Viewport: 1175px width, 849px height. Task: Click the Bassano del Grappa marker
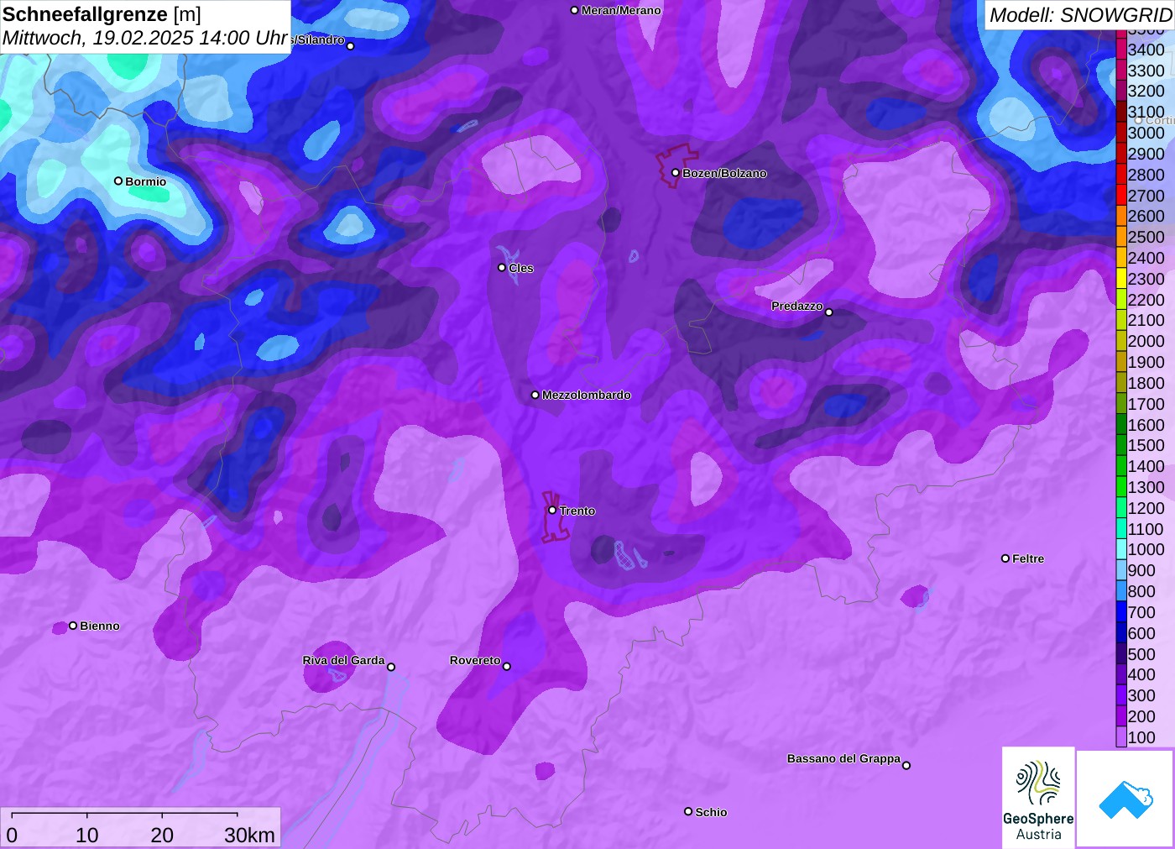(906, 764)
